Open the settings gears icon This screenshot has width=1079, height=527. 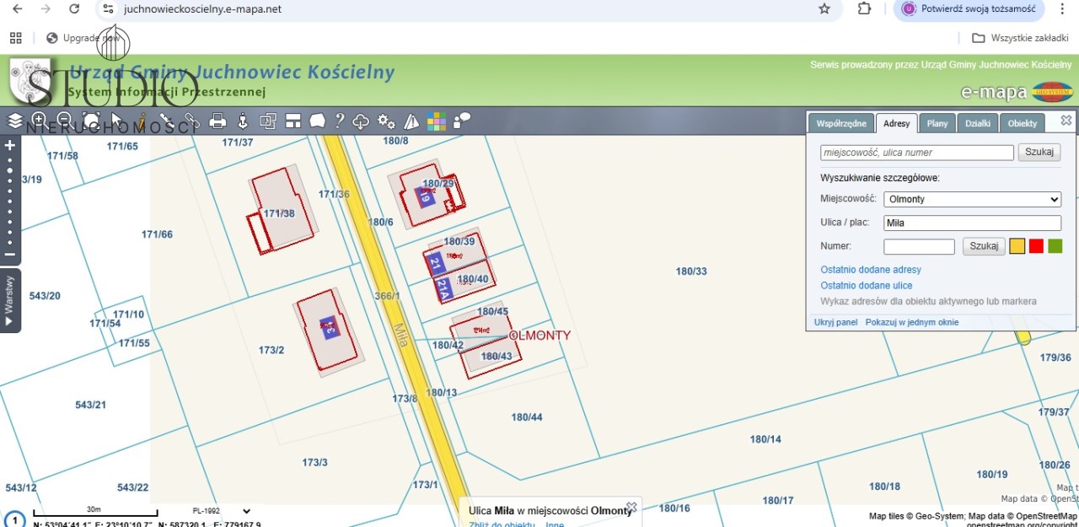click(x=386, y=121)
